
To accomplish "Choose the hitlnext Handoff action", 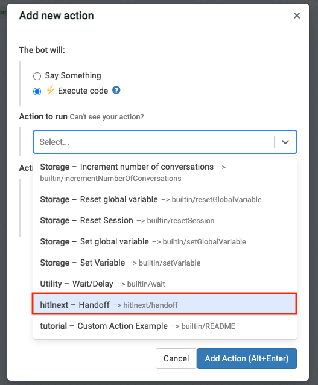I will pyautogui.click(x=165, y=304).
